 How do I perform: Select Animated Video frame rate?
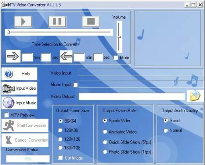click(x=105, y=132)
